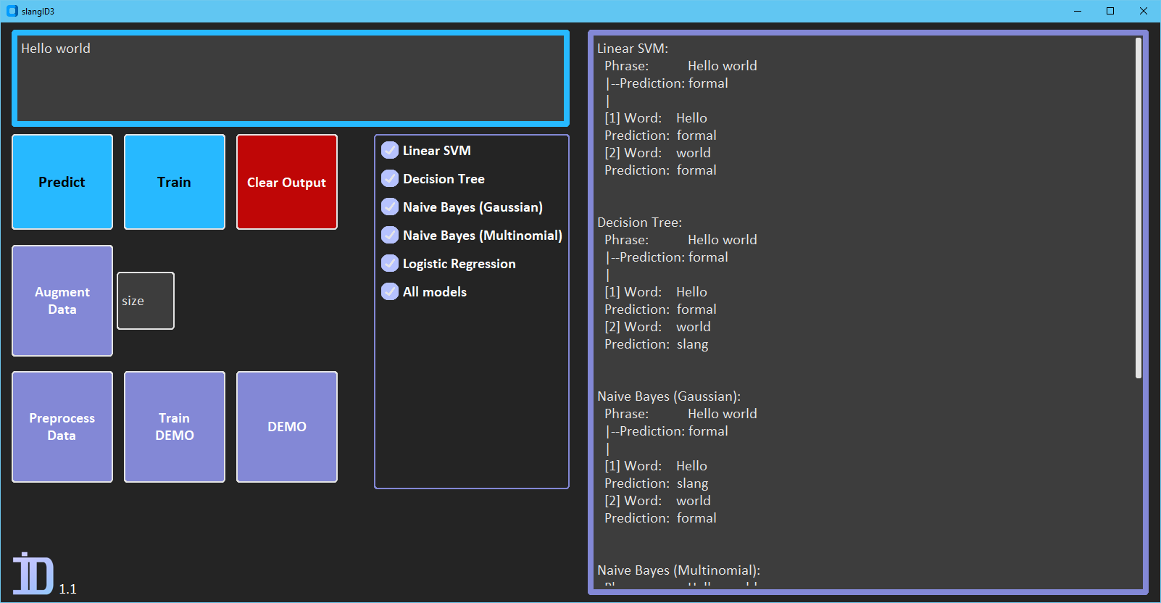Uncheck the Logistic Regression checkbox
This screenshot has width=1161, height=603.
(x=390, y=263)
